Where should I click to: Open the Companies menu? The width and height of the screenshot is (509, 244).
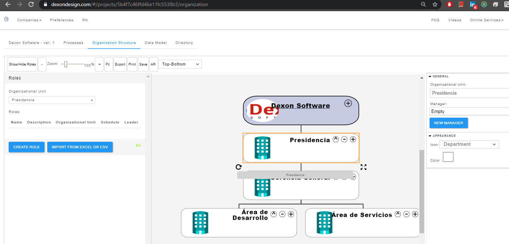[29, 20]
